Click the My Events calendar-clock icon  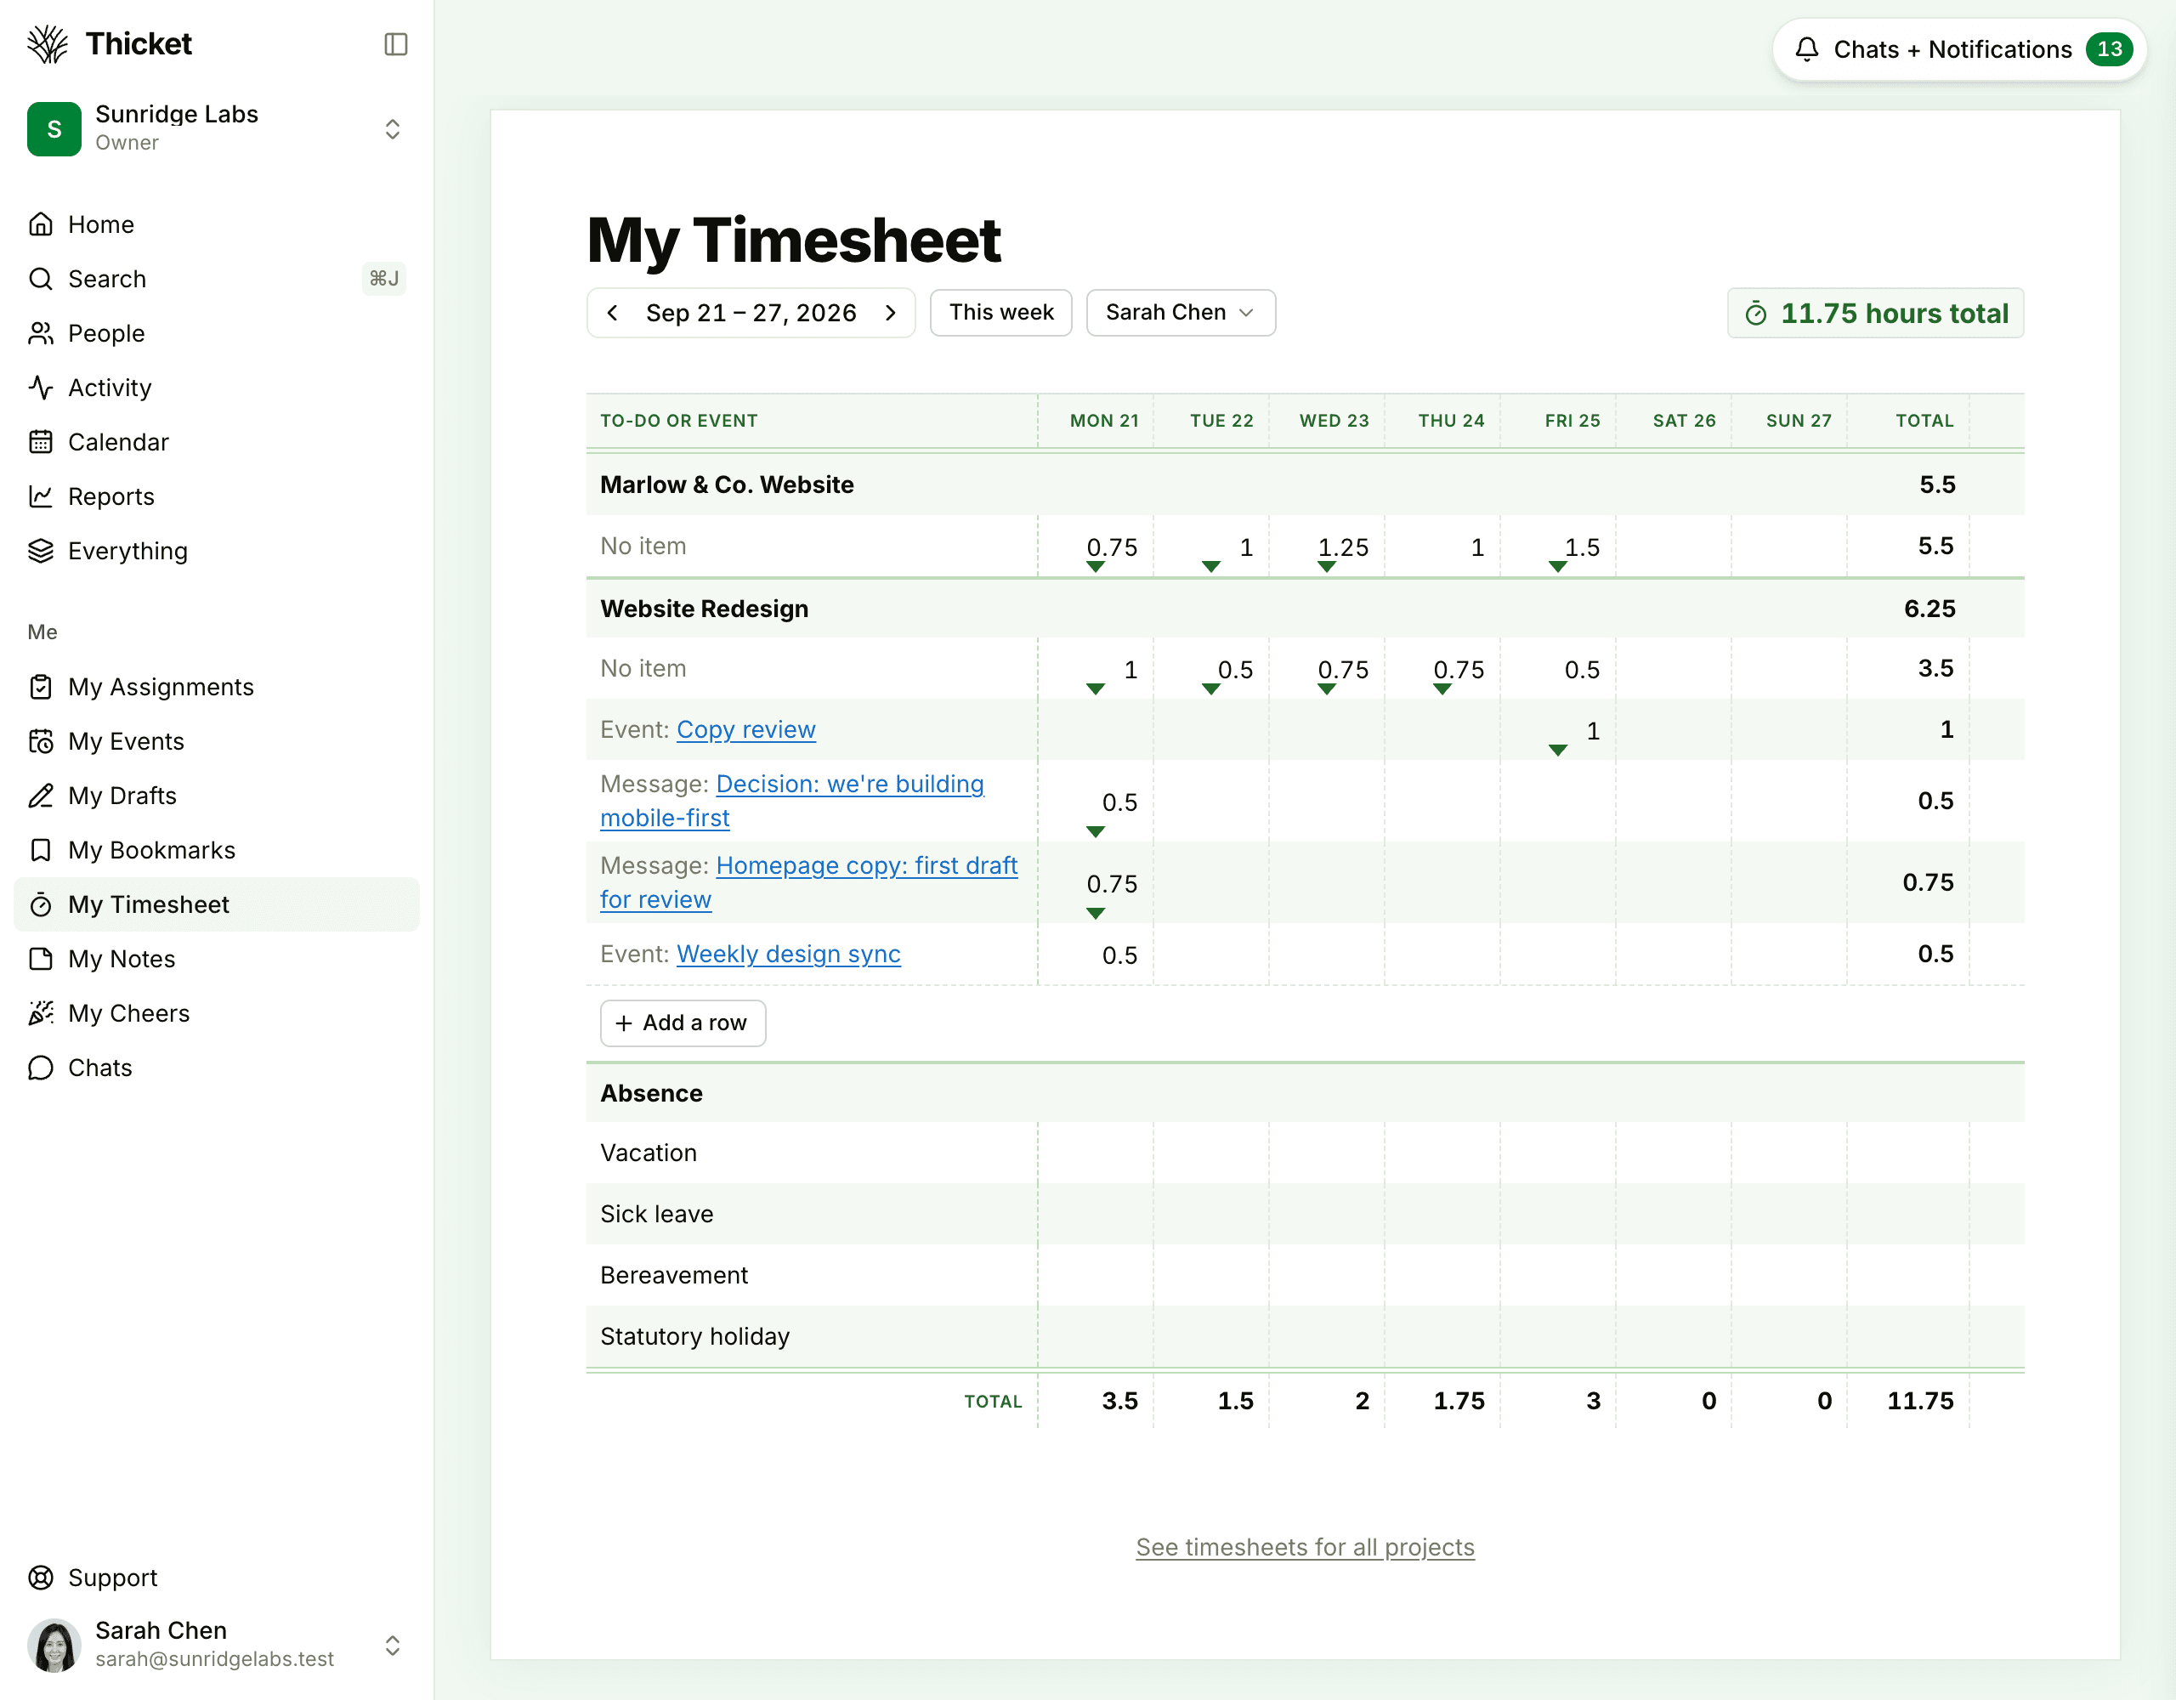(41, 741)
